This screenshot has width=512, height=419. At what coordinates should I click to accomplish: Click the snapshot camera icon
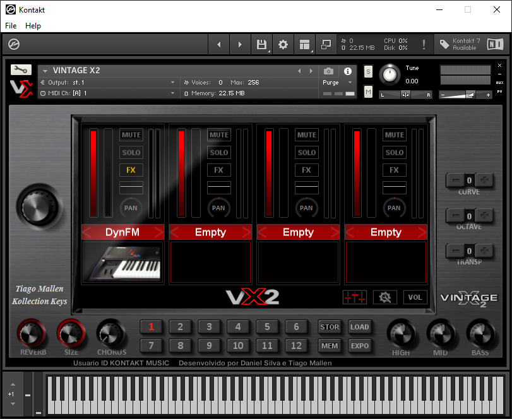coord(328,71)
